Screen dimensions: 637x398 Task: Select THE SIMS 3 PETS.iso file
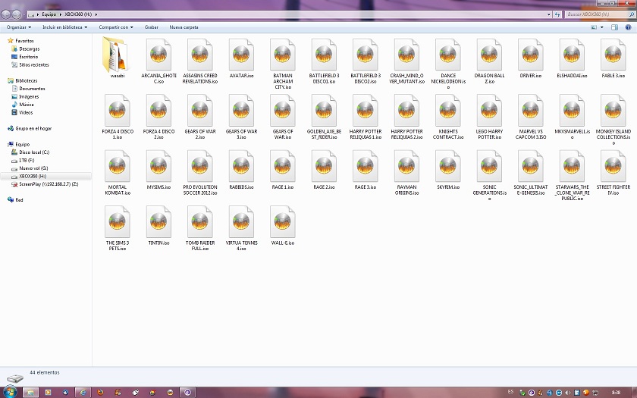tap(117, 228)
